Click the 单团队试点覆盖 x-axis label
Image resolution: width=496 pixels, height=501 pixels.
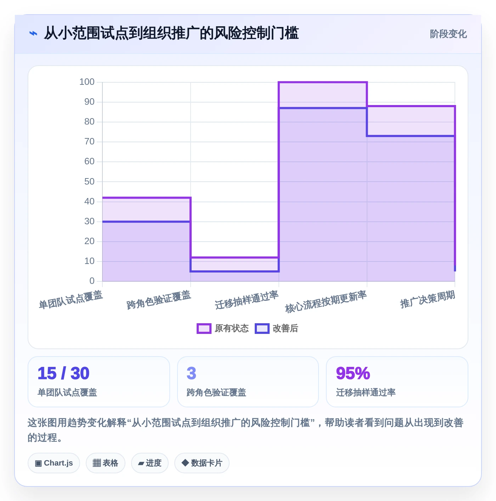71,300
